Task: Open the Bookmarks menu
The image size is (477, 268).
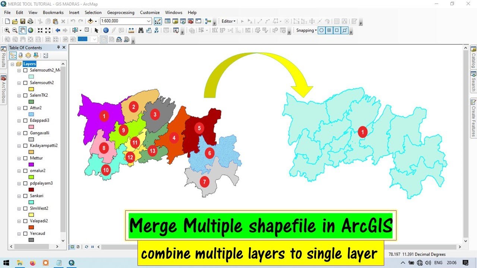Action: click(x=53, y=12)
